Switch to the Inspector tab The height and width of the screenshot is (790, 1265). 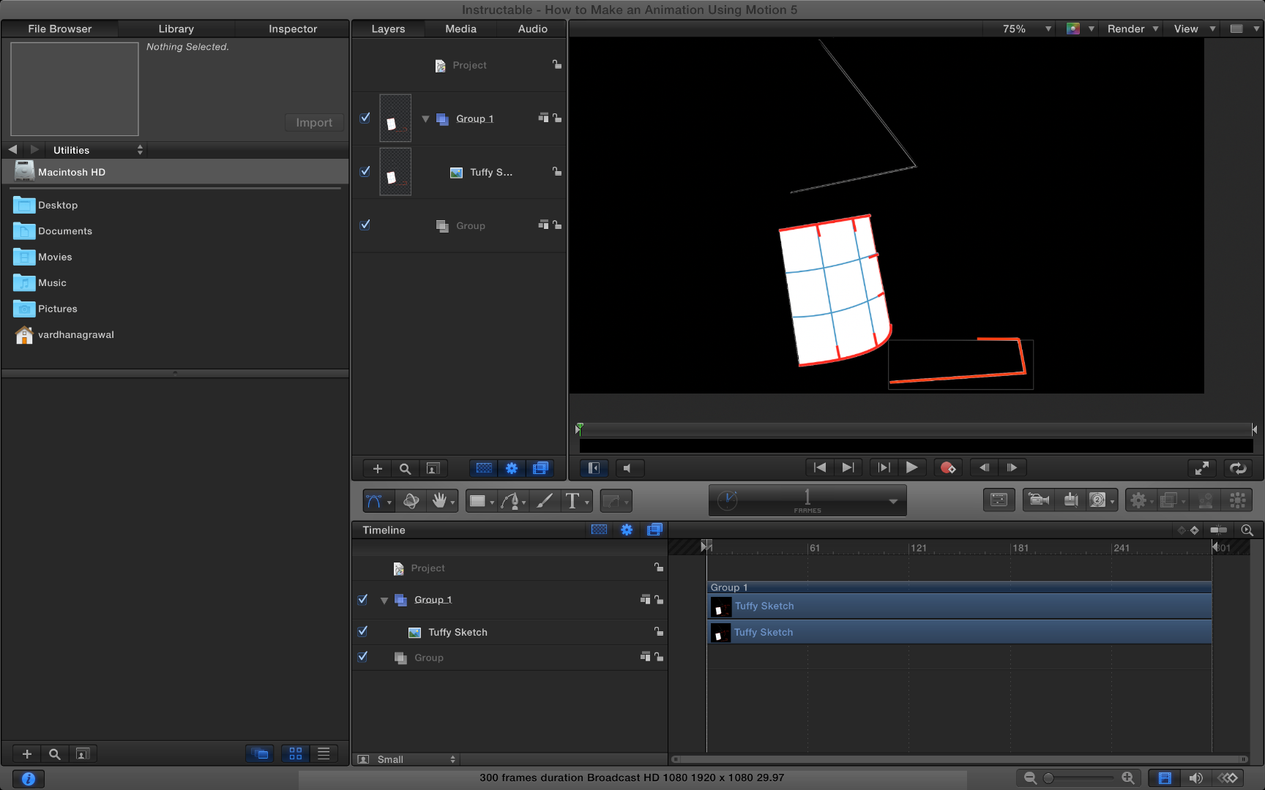293,29
